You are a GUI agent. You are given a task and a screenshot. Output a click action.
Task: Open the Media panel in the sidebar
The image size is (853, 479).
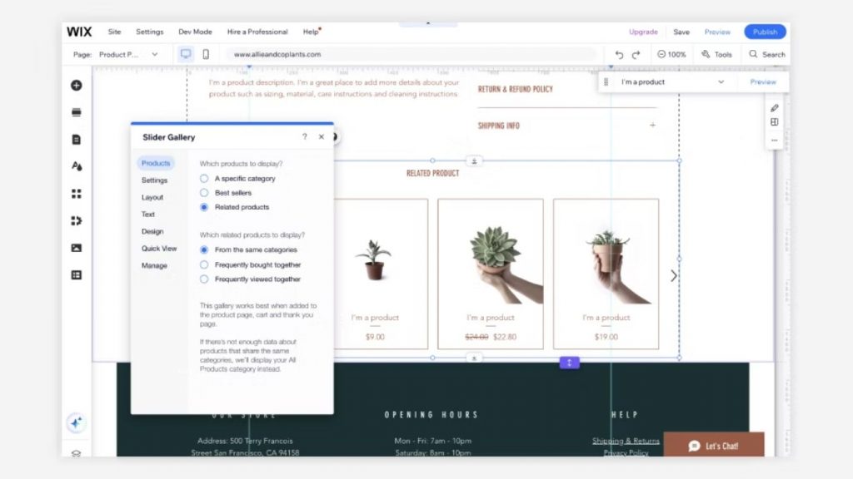point(76,247)
